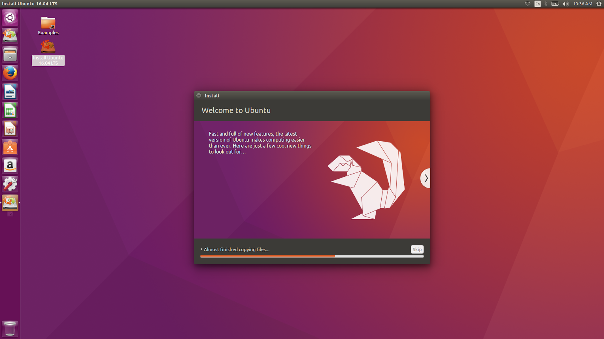
Task: Open LibreOffice Writer
Action: click(10, 92)
